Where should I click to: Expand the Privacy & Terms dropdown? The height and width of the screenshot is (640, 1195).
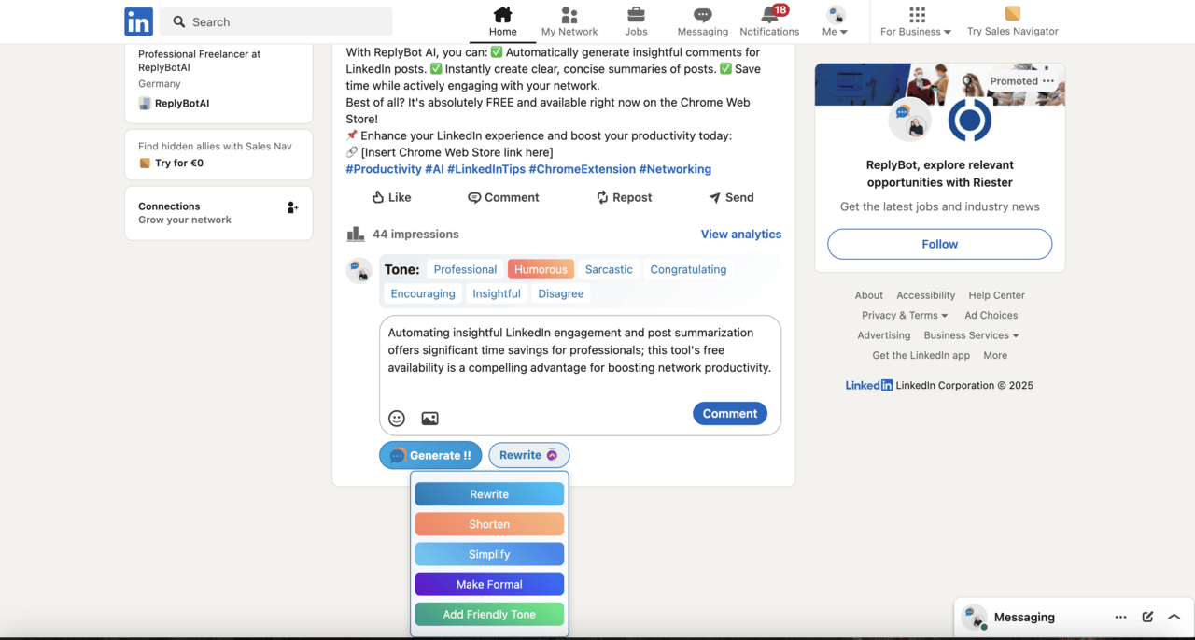[905, 316]
